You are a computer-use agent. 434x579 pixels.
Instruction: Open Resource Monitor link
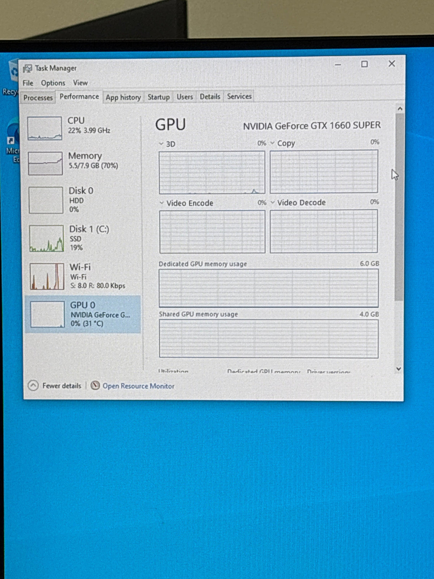coord(139,386)
